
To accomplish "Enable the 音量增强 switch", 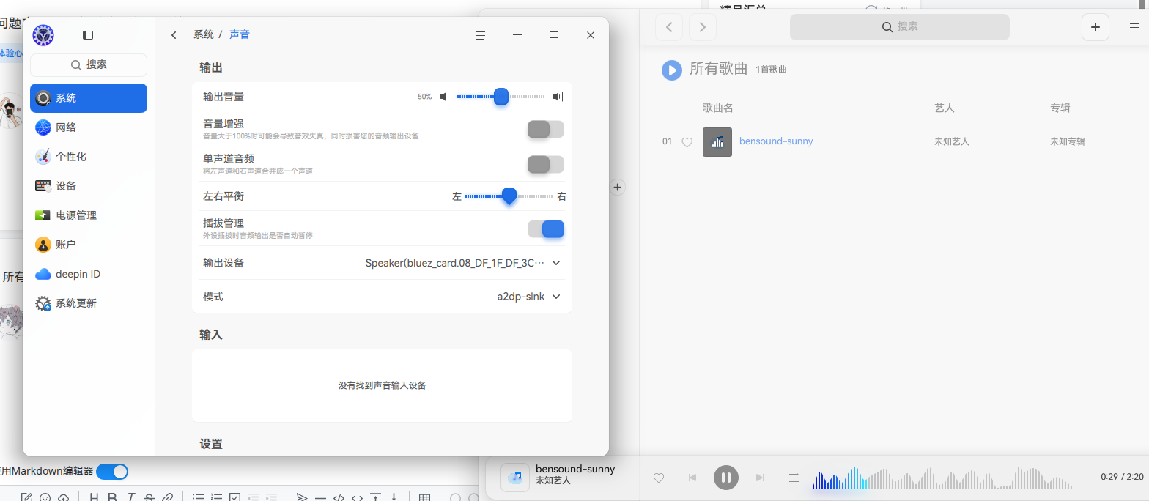I will pos(546,130).
